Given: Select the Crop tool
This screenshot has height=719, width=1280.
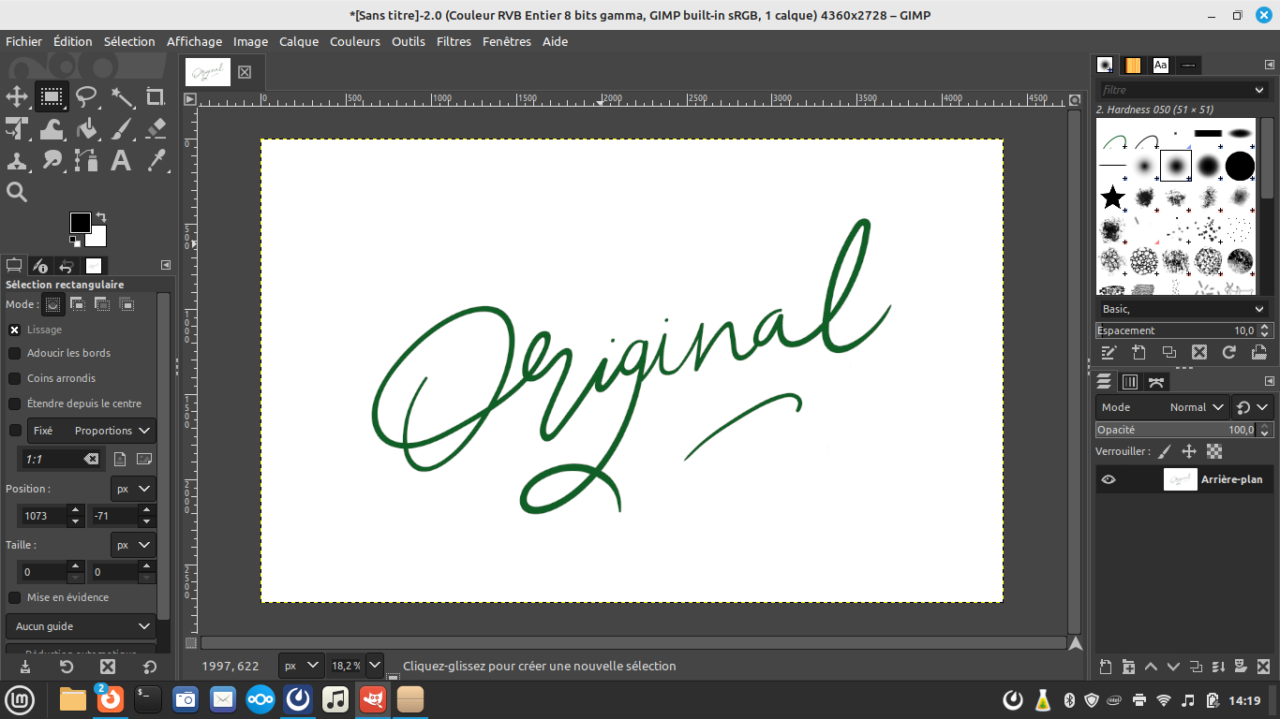Looking at the screenshot, I should pyautogui.click(x=156, y=96).
